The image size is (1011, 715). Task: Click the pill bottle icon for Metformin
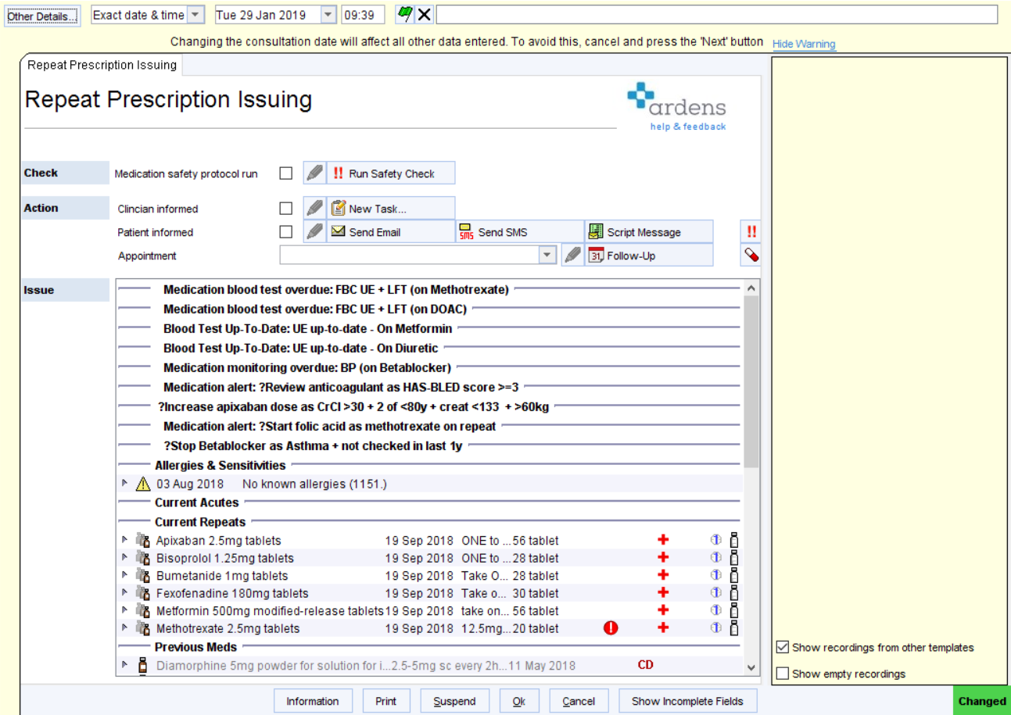(x=733, y=610)
